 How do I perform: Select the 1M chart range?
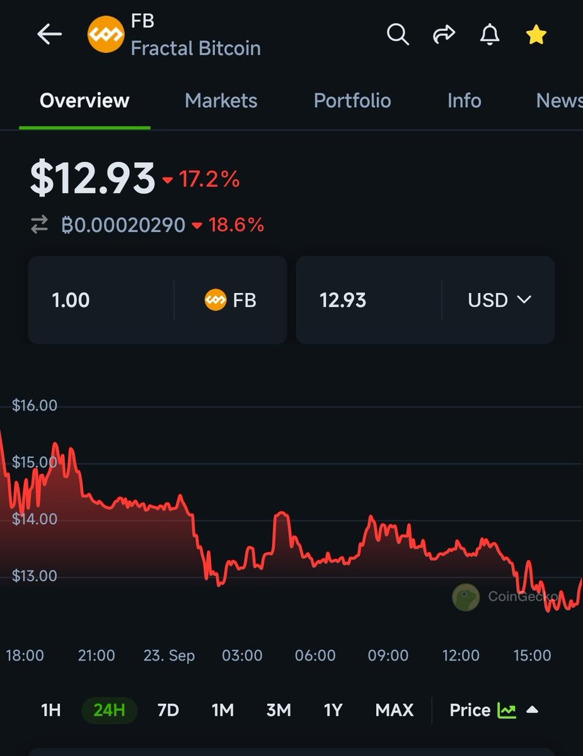click(x=223, y=711)
